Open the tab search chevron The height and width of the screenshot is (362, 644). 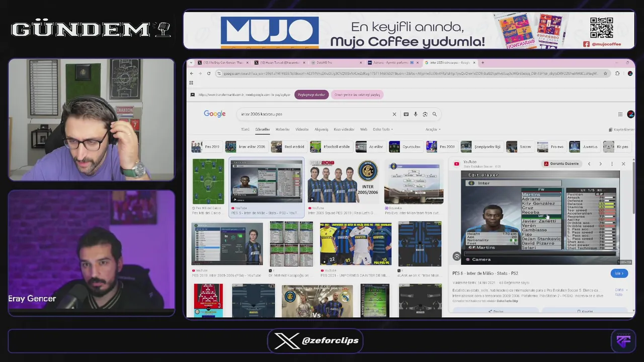tap(191, 63)
